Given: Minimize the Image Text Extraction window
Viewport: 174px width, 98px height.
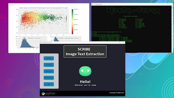Looking at the screenshot, I should click(x=115, y=42).
